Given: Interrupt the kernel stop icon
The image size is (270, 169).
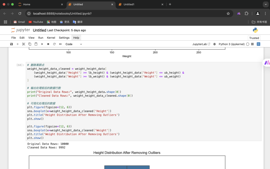Looking at the screenshot, I should 48,44.
